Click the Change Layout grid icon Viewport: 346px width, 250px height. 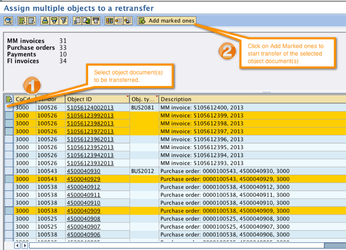pyautogui.click(x=109, y=21)
